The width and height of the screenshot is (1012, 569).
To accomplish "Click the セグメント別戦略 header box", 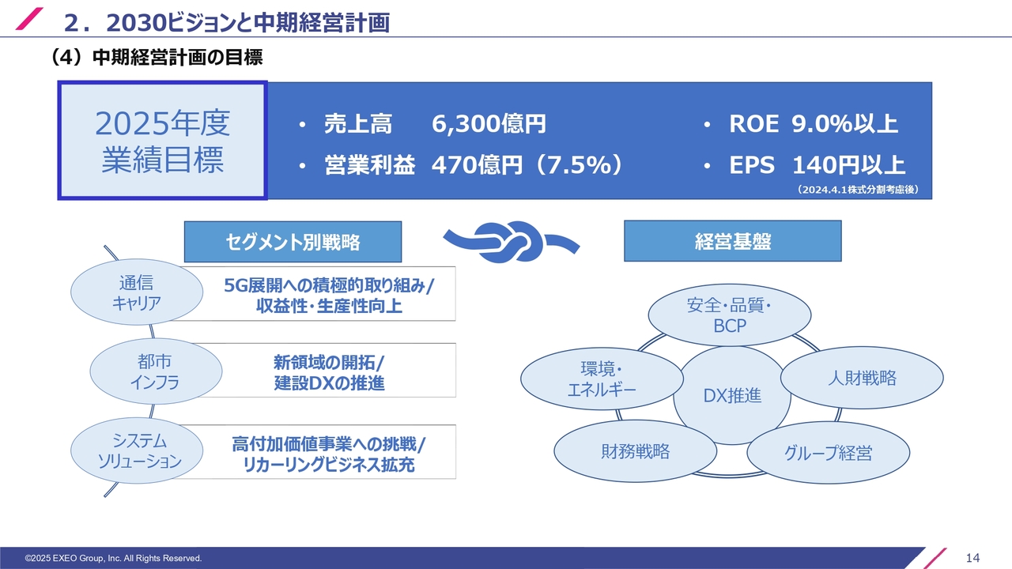I will [x=293, y=242].
